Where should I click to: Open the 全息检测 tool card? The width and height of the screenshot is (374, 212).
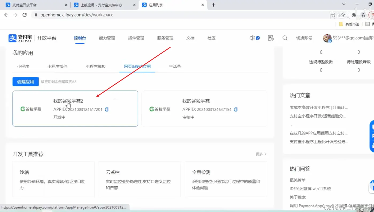coord(226,179)
